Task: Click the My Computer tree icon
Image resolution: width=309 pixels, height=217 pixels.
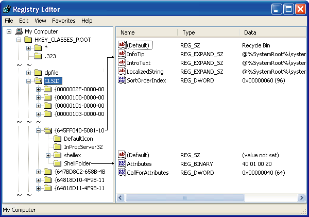Action: (x=20, y=31)
